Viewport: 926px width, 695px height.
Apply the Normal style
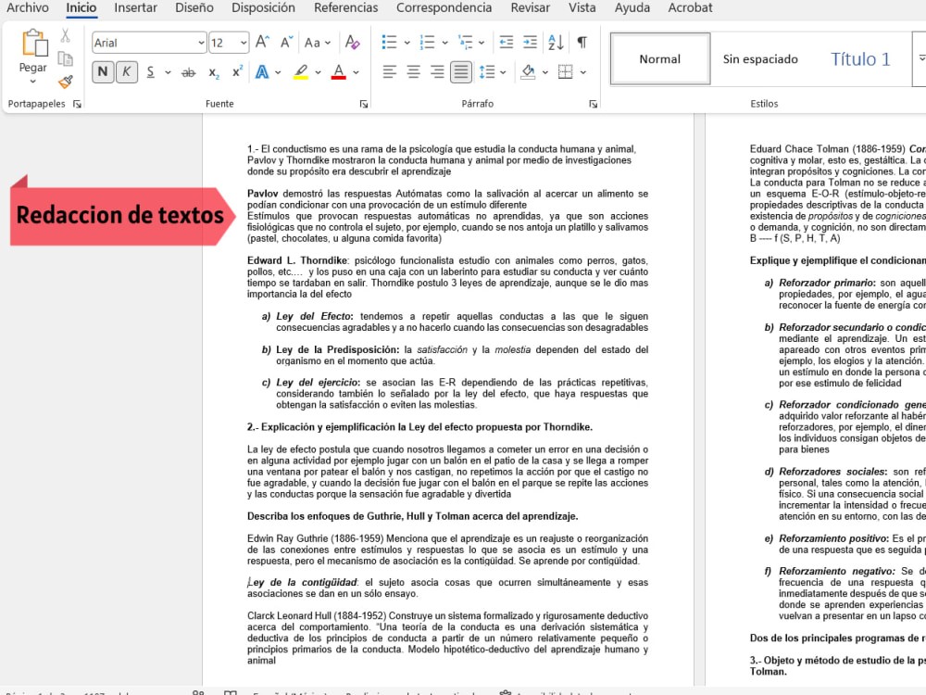tap(659, 58)
